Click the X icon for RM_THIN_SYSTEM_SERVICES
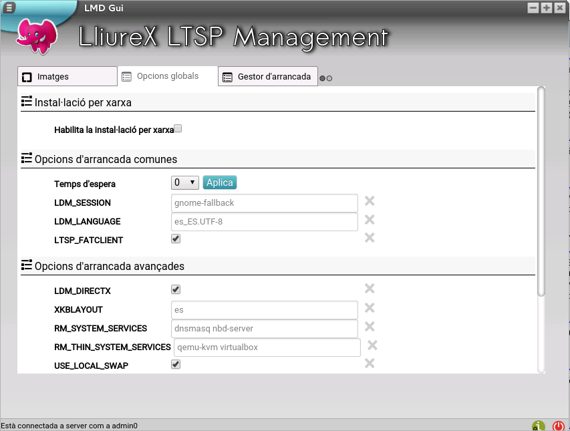The image size is (570, 431). point(373,345)
